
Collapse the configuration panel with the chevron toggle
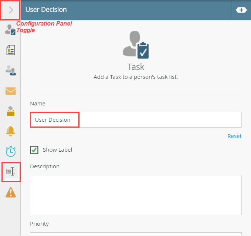tap(11, 10)
